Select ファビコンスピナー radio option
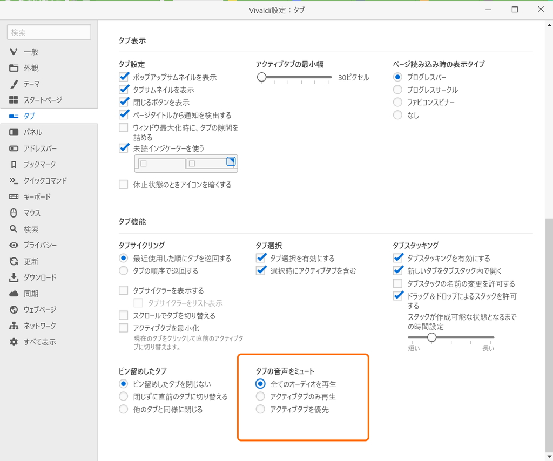Image resolution: width=553 pixels, height=461 pixels. point(397,102)
